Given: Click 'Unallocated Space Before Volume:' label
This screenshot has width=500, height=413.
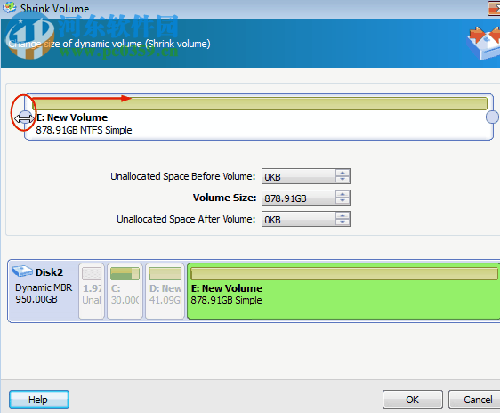Looking at the screenshot, I should [x=183, y=176].
